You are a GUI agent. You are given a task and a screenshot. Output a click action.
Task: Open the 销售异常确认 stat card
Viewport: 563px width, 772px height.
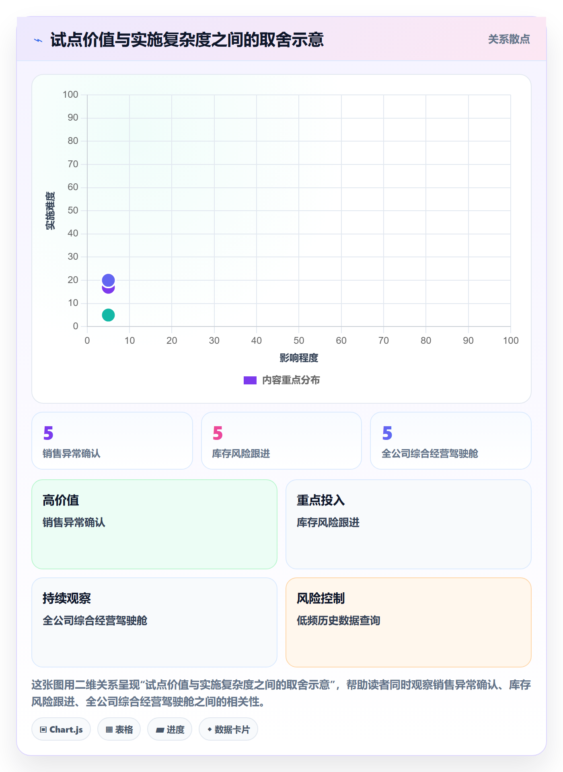pos(112,441)
